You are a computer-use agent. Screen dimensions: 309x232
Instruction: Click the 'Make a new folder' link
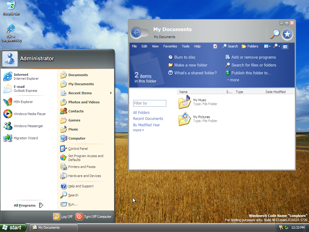coord(190,65)
